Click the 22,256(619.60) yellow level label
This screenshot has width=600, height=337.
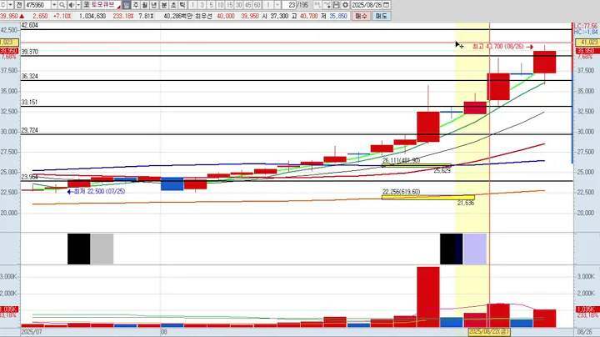401,192
